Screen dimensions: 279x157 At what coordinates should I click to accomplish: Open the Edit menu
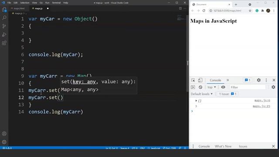point(16,3)
